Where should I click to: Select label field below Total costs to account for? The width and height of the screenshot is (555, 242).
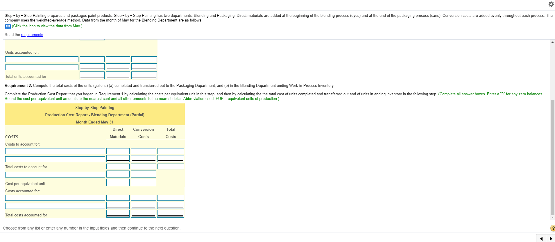click(x=55, y=175)
